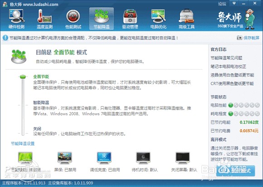Screen dimensions: 263x187
Task: Open 节能降温常见问题 article
Action: point(226,58)
